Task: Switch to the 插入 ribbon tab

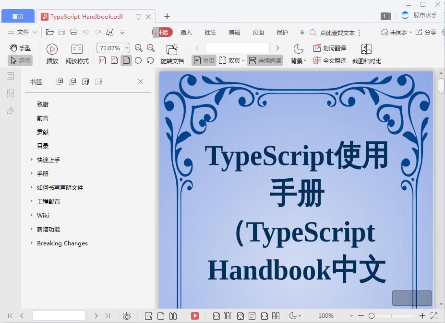Action: (186, 33)
